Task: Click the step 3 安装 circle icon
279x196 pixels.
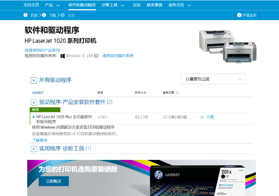Action: click(63, 15)
